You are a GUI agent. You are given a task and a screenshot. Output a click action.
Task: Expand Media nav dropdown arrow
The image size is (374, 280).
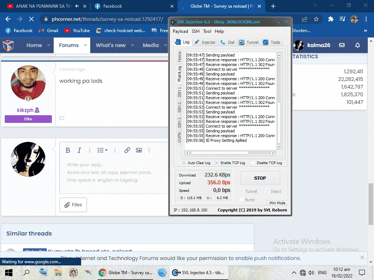click(165, 45)
